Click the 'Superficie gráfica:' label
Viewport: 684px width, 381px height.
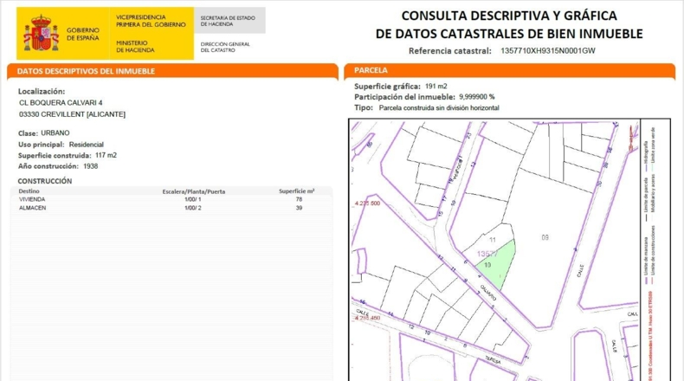pyautogui.click(x=387, y=87)
